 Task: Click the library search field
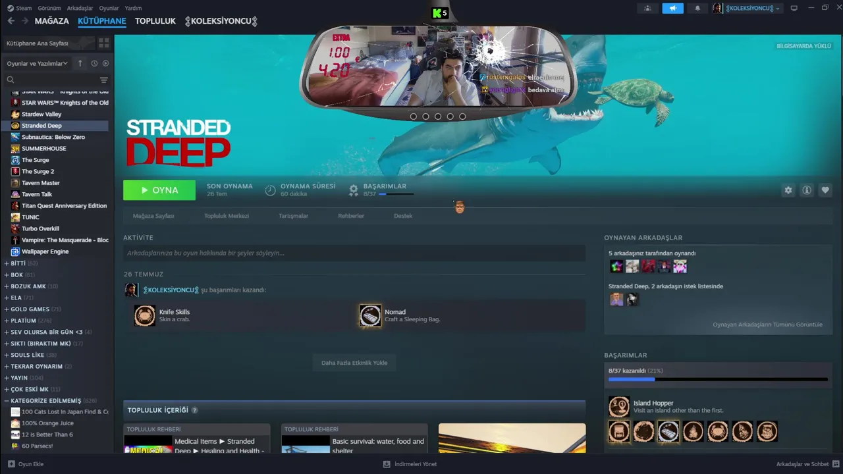(50, 80)
